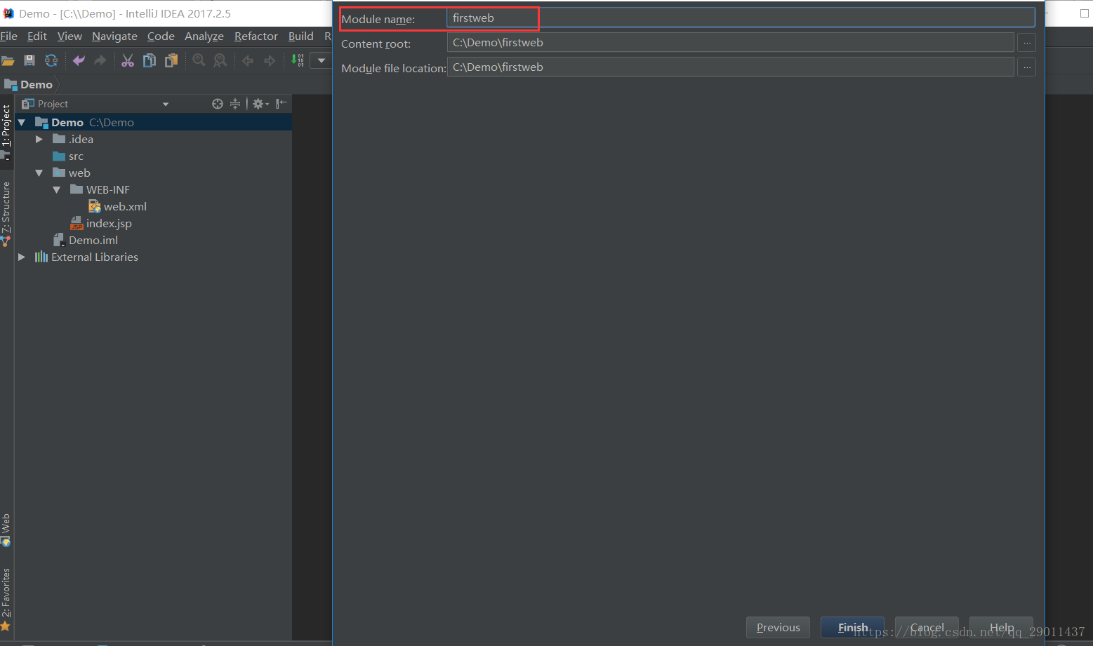Screen dimensions: 1093x646
Task: Expand External Libraries node
Action: point(22,257)
